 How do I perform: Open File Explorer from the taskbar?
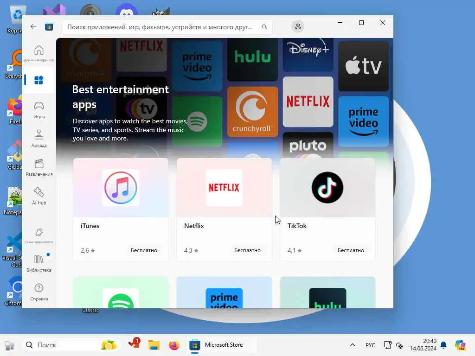[154, 345]
